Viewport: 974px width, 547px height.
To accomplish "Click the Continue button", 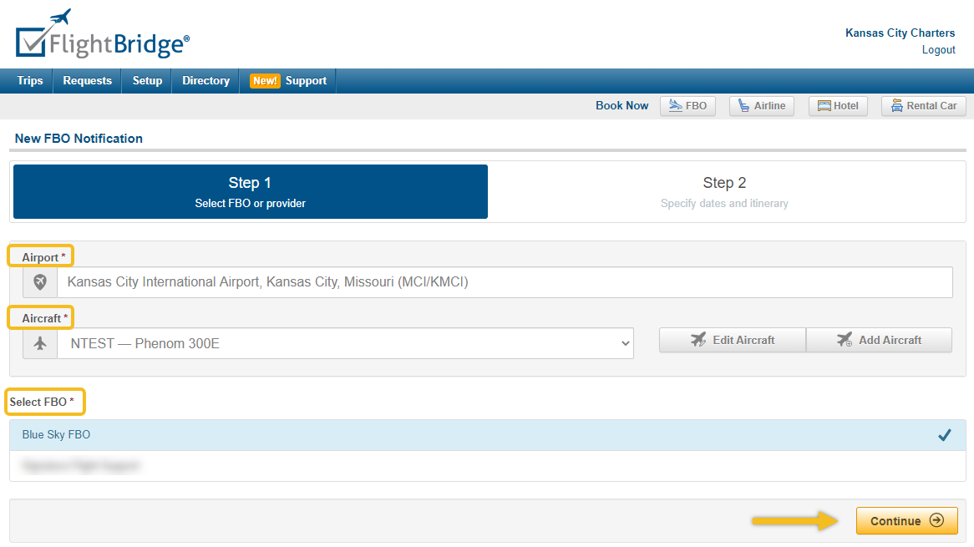I will (906, 520).
